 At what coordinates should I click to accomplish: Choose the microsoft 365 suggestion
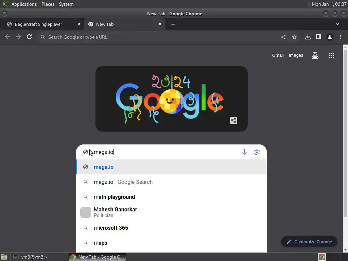pos(171,228)
